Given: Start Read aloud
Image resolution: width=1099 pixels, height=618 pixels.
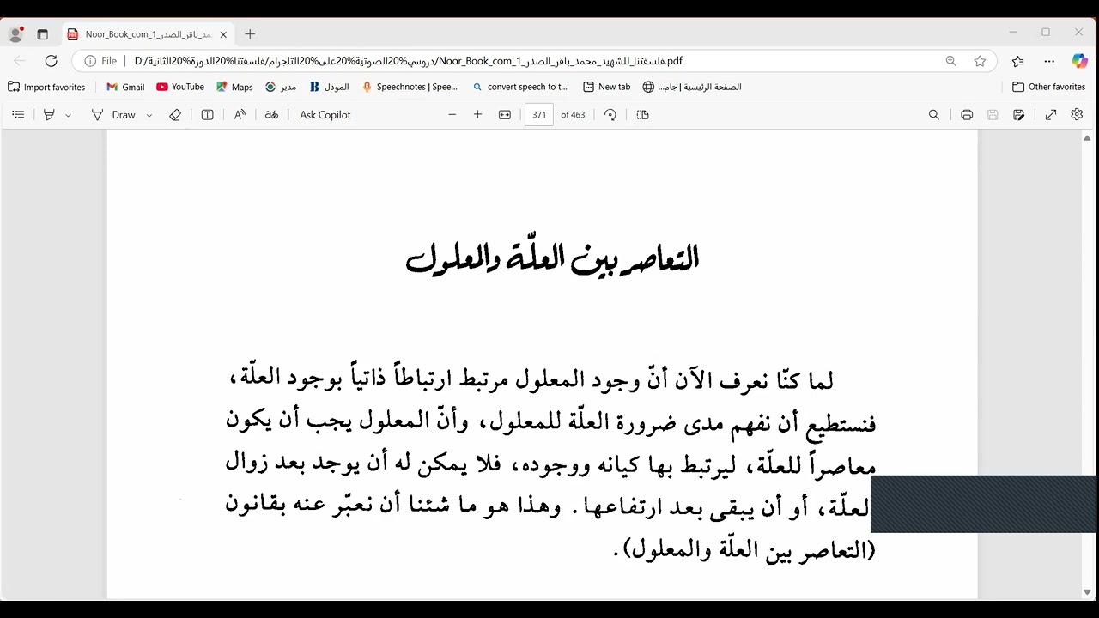Looking at the screenshot, I should [240, 115].
